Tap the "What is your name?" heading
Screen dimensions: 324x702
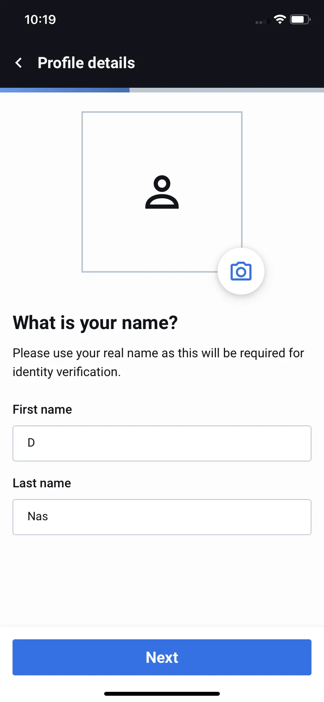pyautogui.click(x=95, y=323)
